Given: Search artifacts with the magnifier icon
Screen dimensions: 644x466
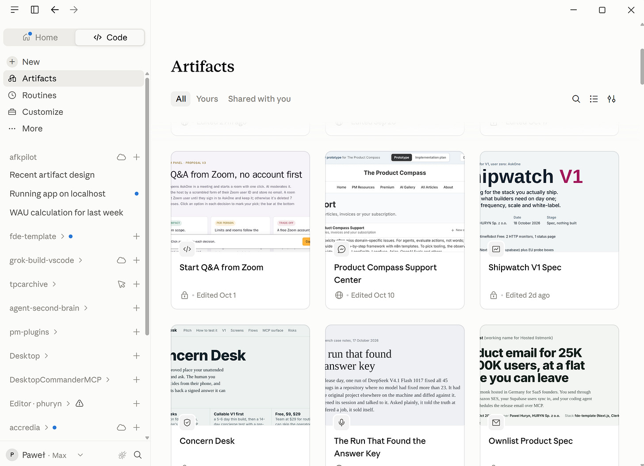Looking at the screenshot, I should [x=576, y=99].
